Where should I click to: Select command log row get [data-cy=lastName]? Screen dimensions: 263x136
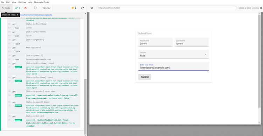(x=44, y=32)
